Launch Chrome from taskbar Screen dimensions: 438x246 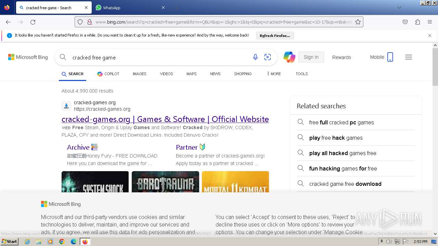62,242
